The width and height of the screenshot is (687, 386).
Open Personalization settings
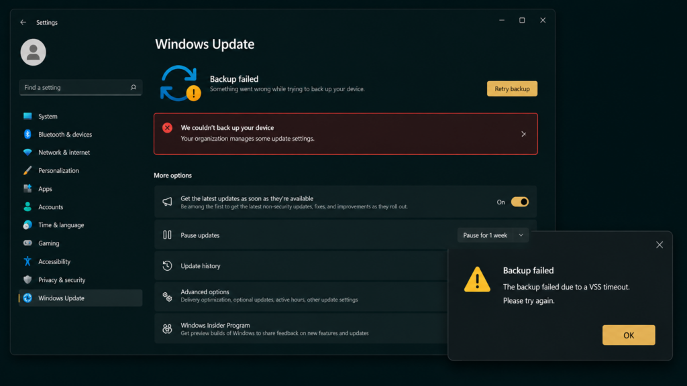coord(81,171)
